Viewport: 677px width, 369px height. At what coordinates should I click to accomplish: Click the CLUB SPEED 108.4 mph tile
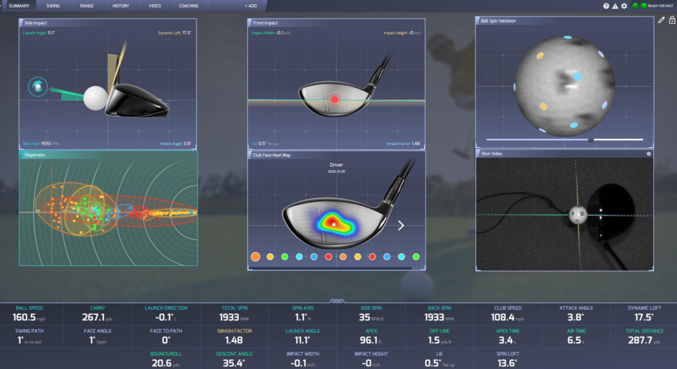(x=508, y=314)
